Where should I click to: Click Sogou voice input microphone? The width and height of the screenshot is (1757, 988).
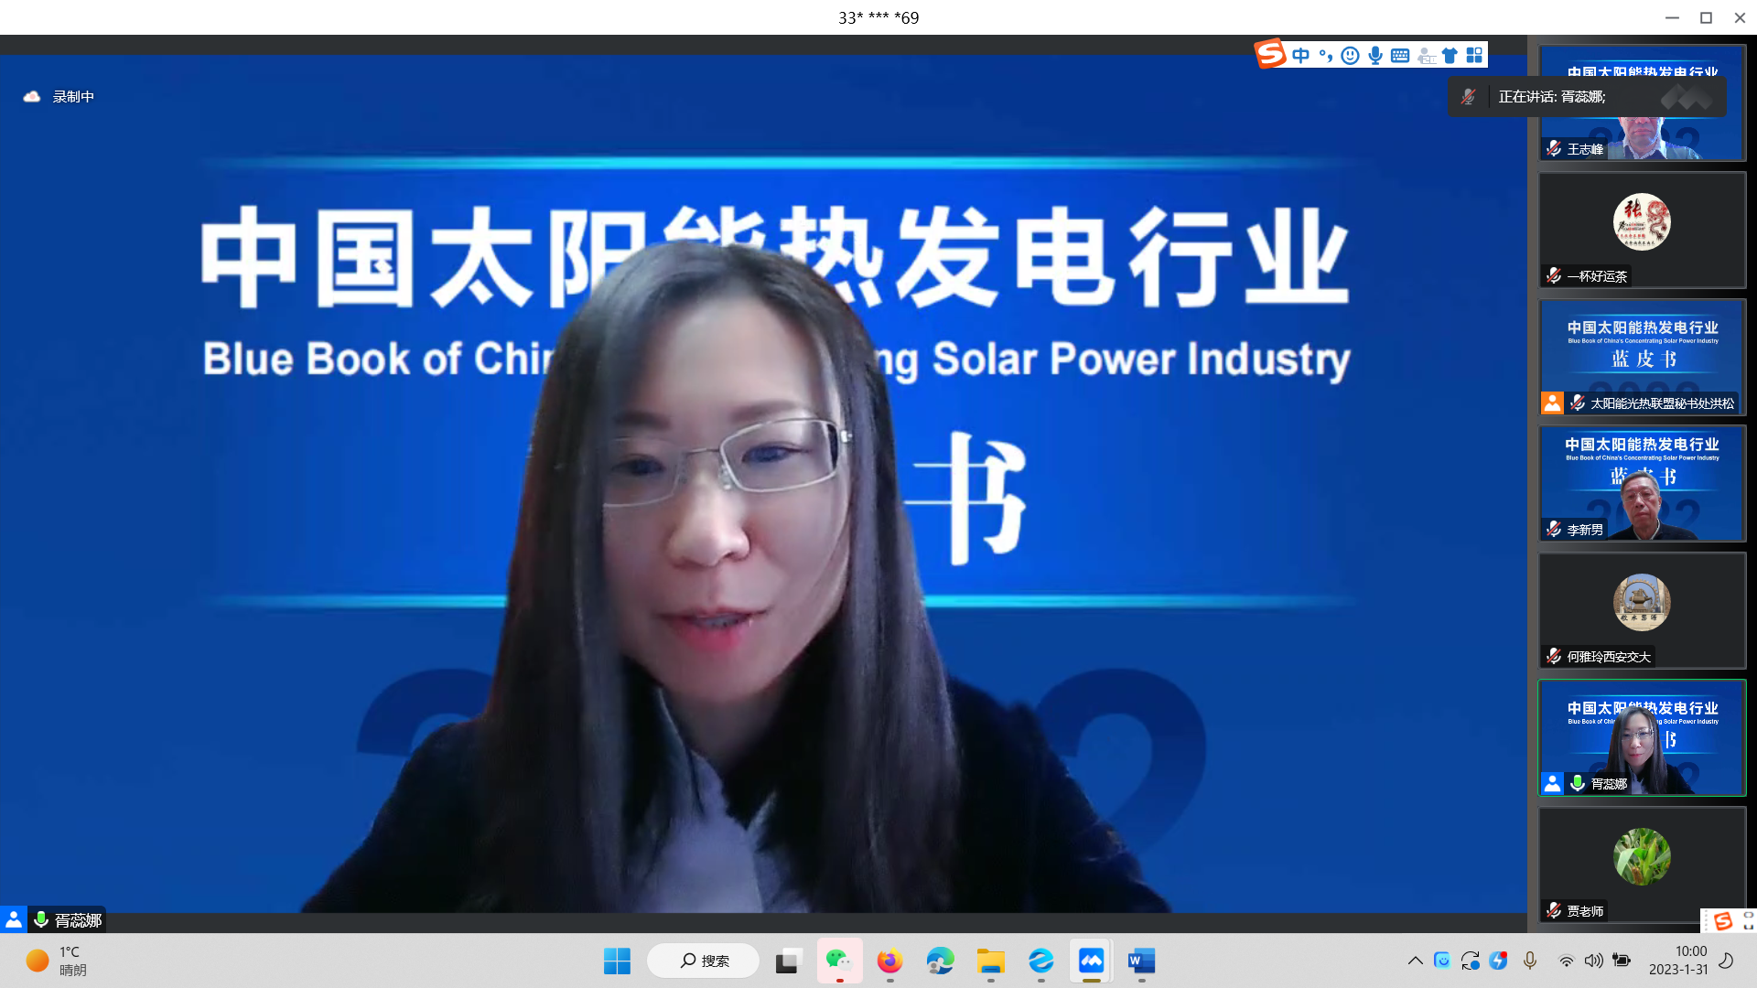(x=1375, y=56)
